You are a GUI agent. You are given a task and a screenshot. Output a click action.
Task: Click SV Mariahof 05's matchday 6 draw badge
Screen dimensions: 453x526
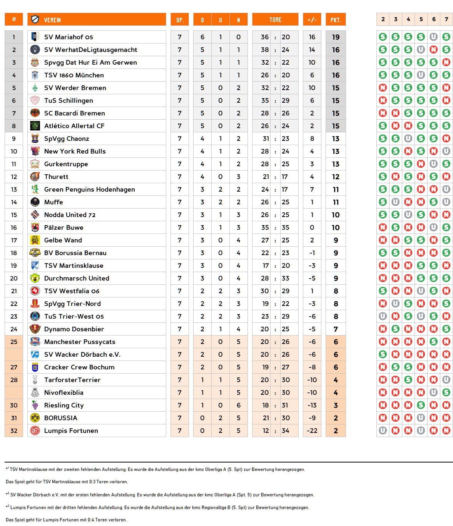coord(434,37)
